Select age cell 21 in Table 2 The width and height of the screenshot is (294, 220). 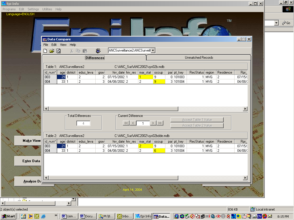[61, 146]
